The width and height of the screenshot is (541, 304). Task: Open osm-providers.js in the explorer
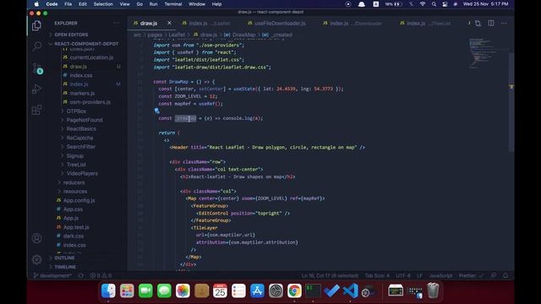tap(90, 102)
